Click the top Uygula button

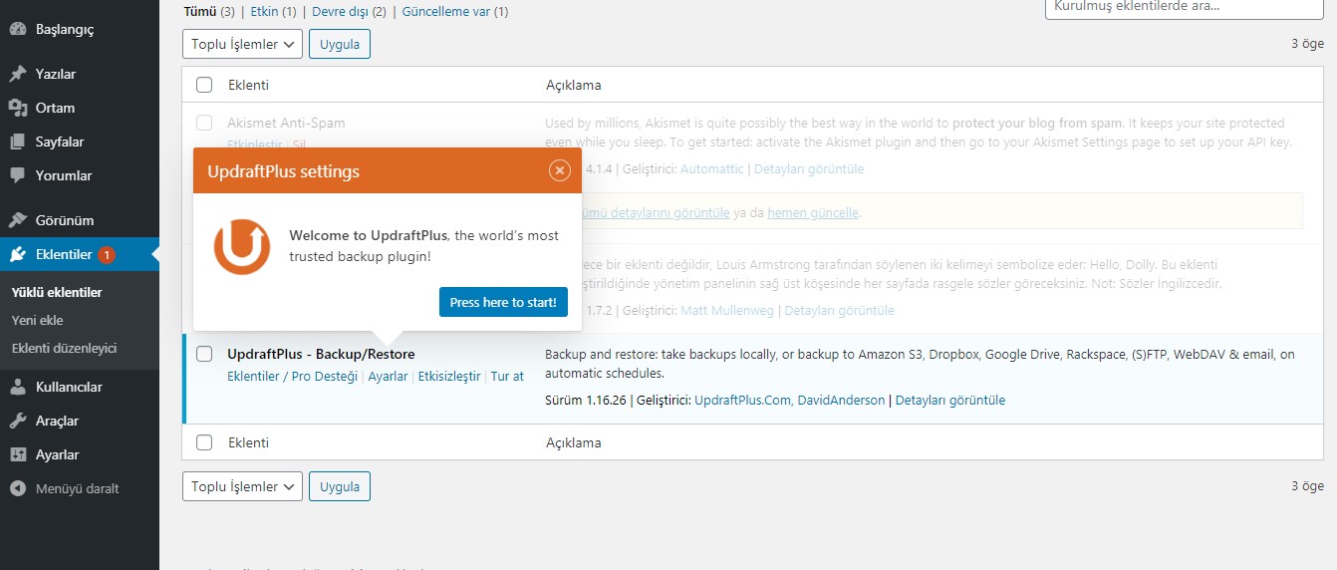pyautogui.click(x=340, y=44)
